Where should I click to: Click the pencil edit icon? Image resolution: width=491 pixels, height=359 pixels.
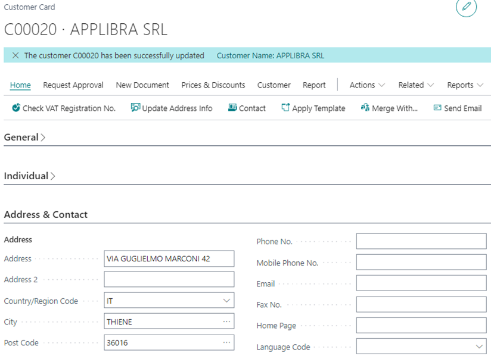(466, 6)
